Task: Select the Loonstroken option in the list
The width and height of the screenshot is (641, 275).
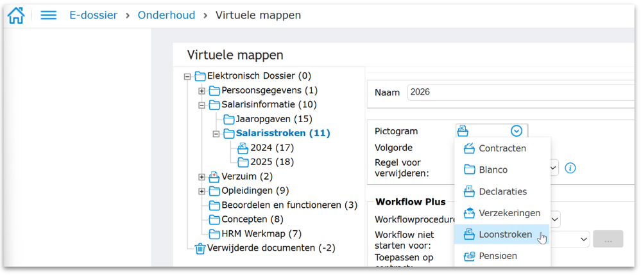Action: pos(505,235)
